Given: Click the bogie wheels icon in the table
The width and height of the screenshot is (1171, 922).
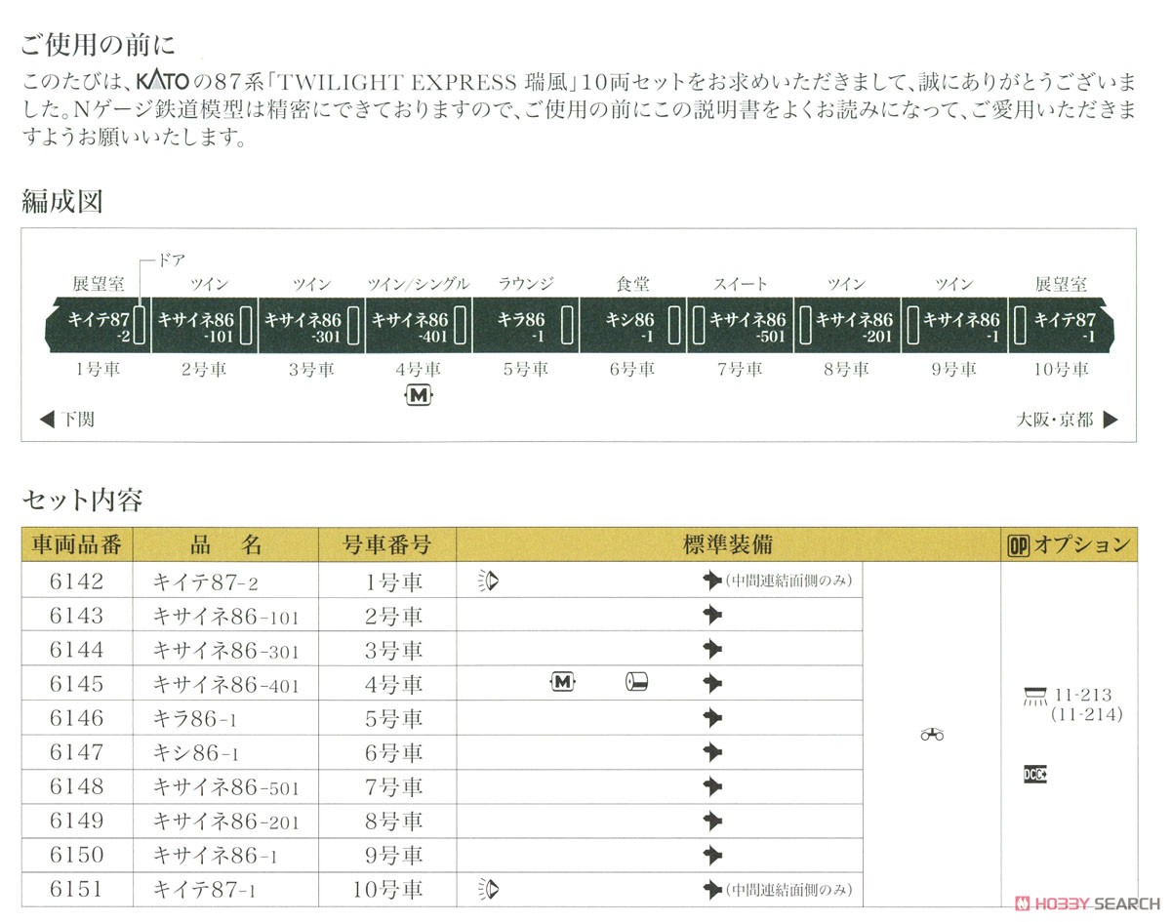Looking at the screenshot, I should (932, 736).
